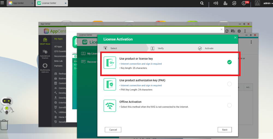Open App Center three-dot more menu

tap(245, 31)
